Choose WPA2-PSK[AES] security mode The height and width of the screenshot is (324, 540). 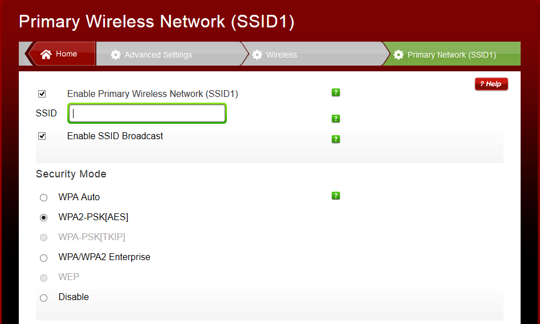click(x=44, y=217)
